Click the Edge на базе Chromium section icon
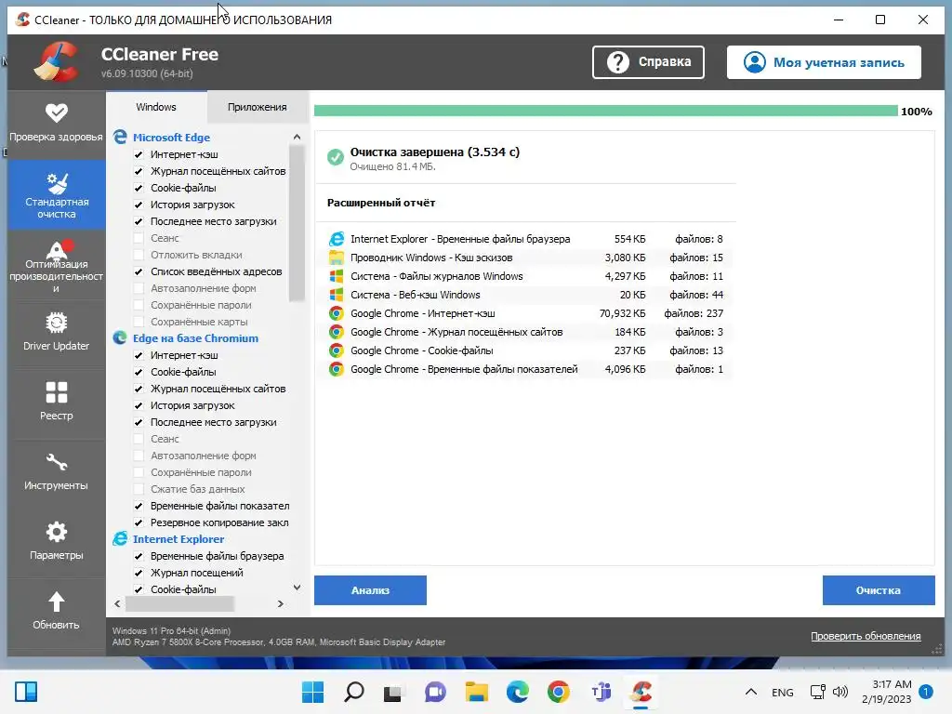The height and width of the screenshot is (714, 952). (x=120, y=338)
